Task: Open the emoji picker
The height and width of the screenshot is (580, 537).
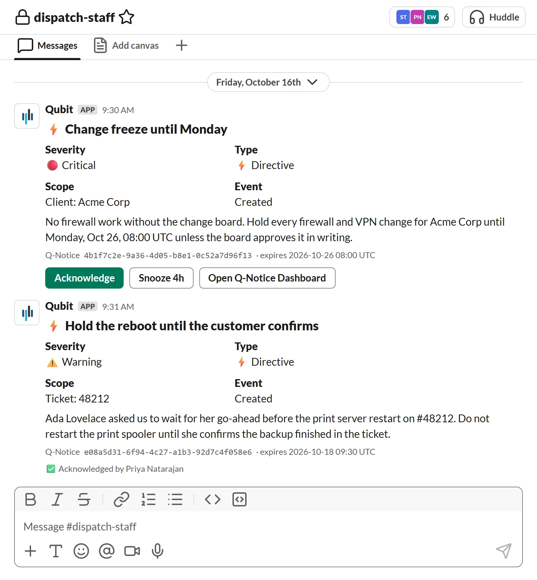Action: (x=81, y=551)
